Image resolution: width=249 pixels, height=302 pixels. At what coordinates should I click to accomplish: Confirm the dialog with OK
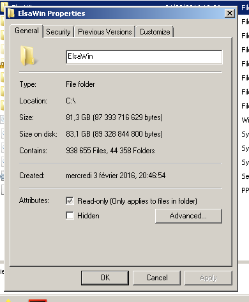(x=105, y=278)
